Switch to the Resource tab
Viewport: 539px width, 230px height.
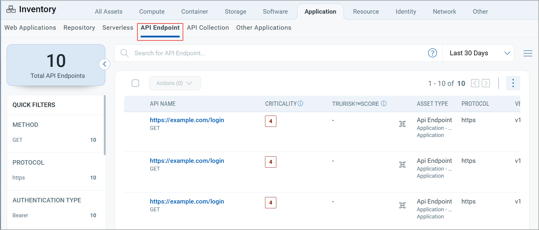(x=366, y=12)
